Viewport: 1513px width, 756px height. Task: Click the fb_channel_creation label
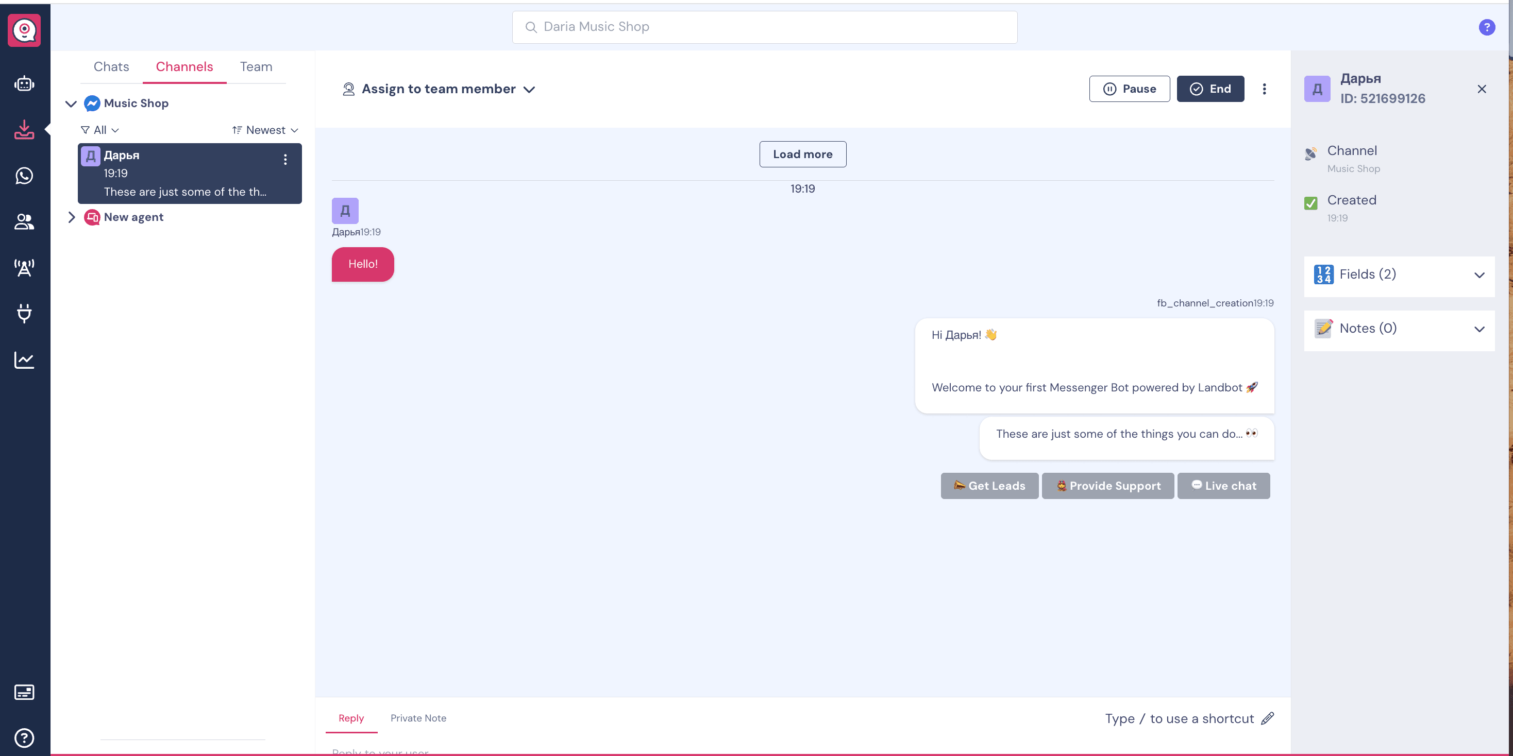[1205, 303]
